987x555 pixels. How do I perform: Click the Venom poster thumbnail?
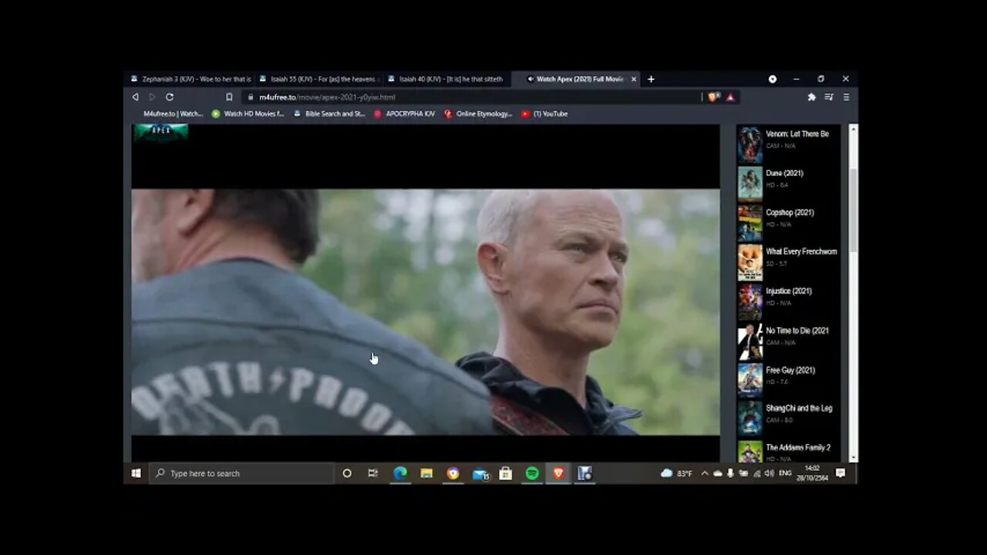coord(750,144)
